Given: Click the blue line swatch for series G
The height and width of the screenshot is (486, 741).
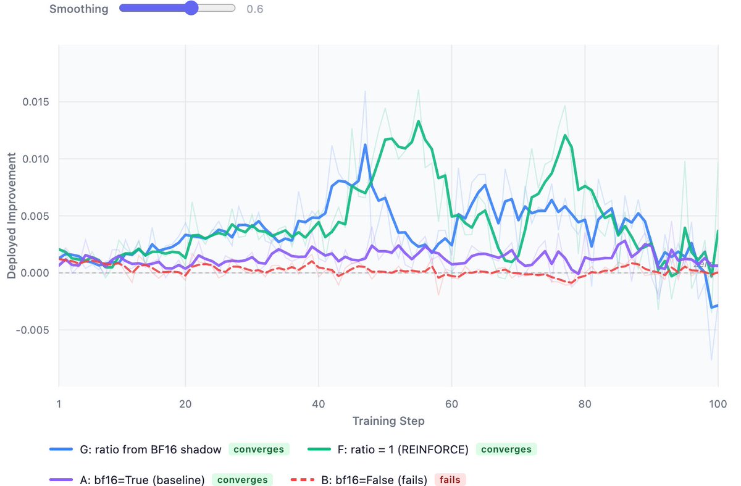Looking at the screenshot, I should (x=63, y=450).
